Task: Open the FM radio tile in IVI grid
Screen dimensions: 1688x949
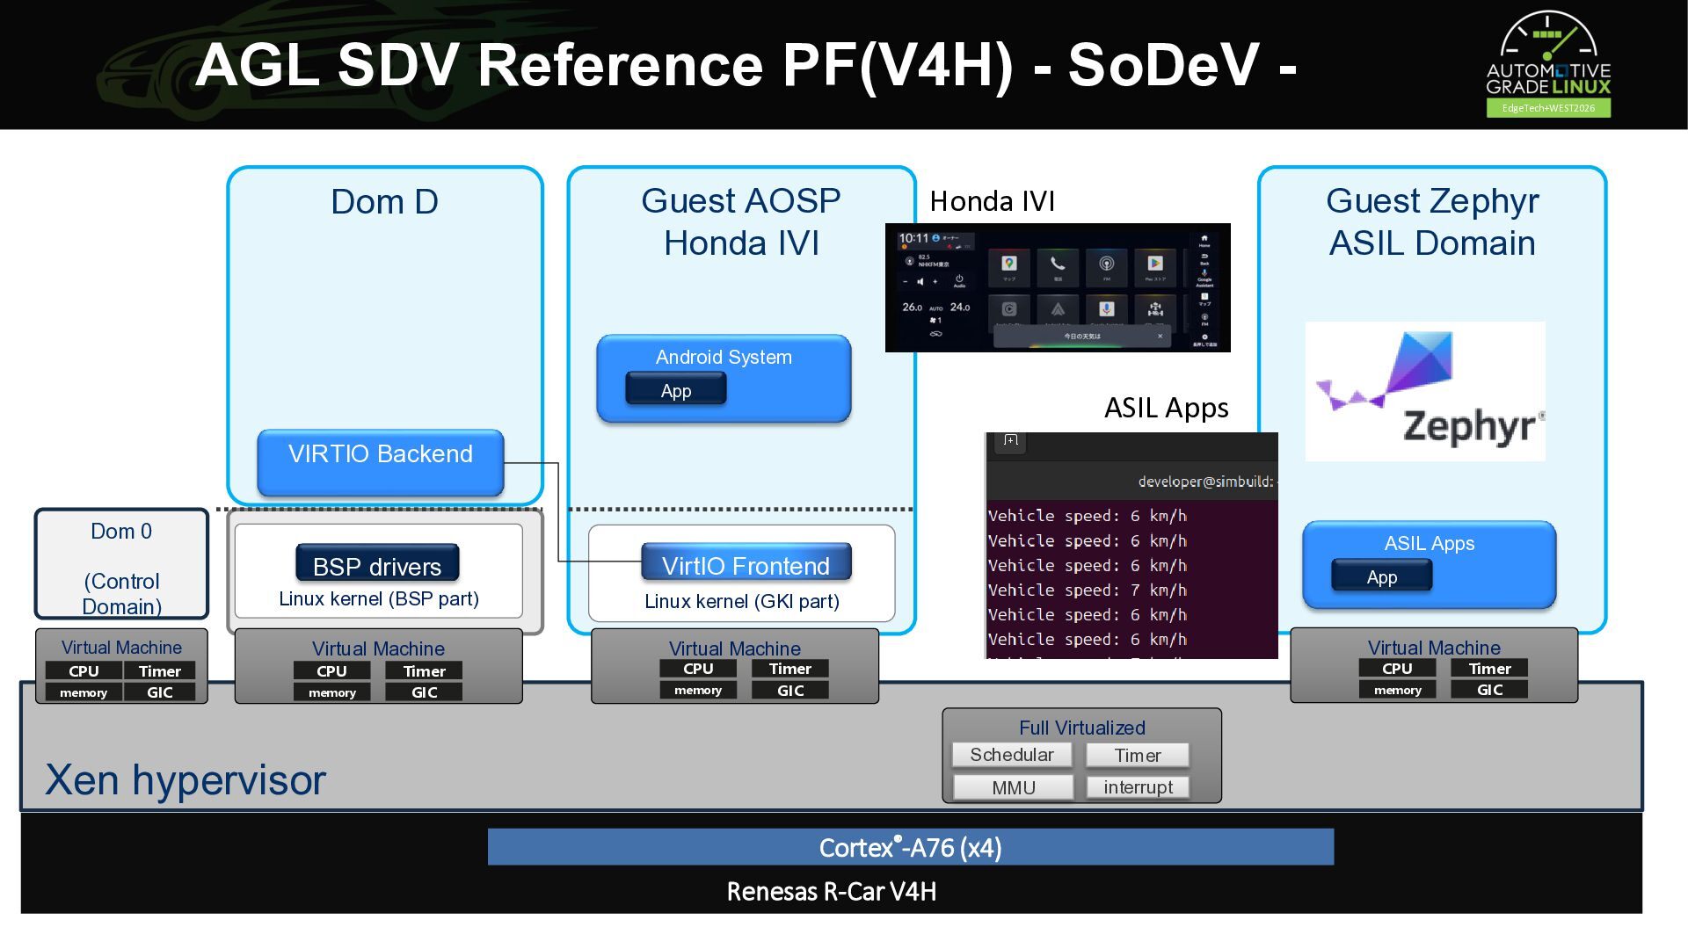Action: coord(1107,268)
